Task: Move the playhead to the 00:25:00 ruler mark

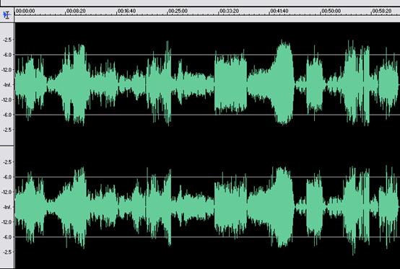Action: 178,11
